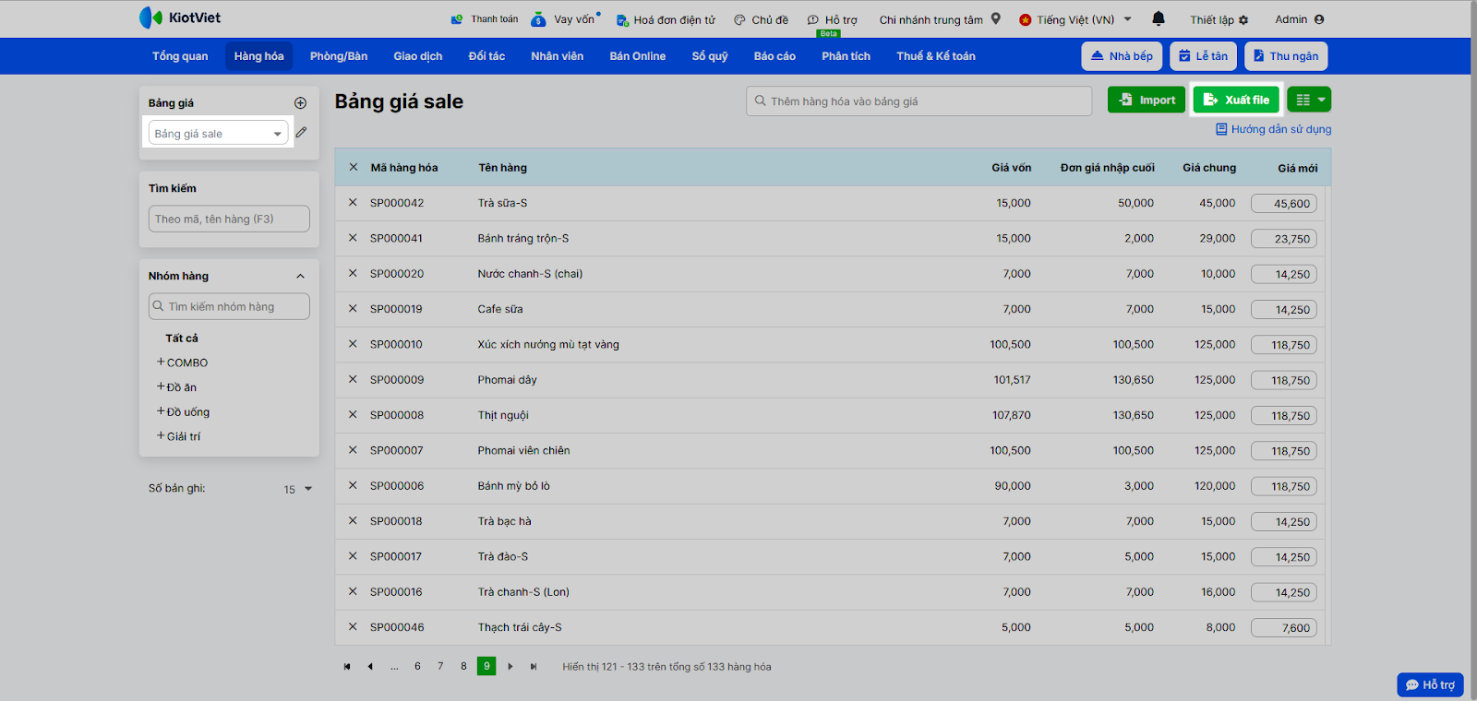Open Giao dịch menu
1477x701 pixels.
pos(418,56)
